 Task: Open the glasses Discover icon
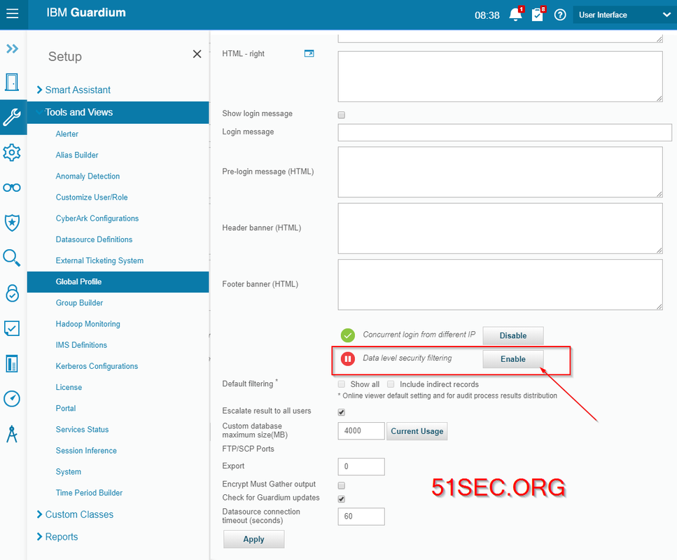pos(12,188)
